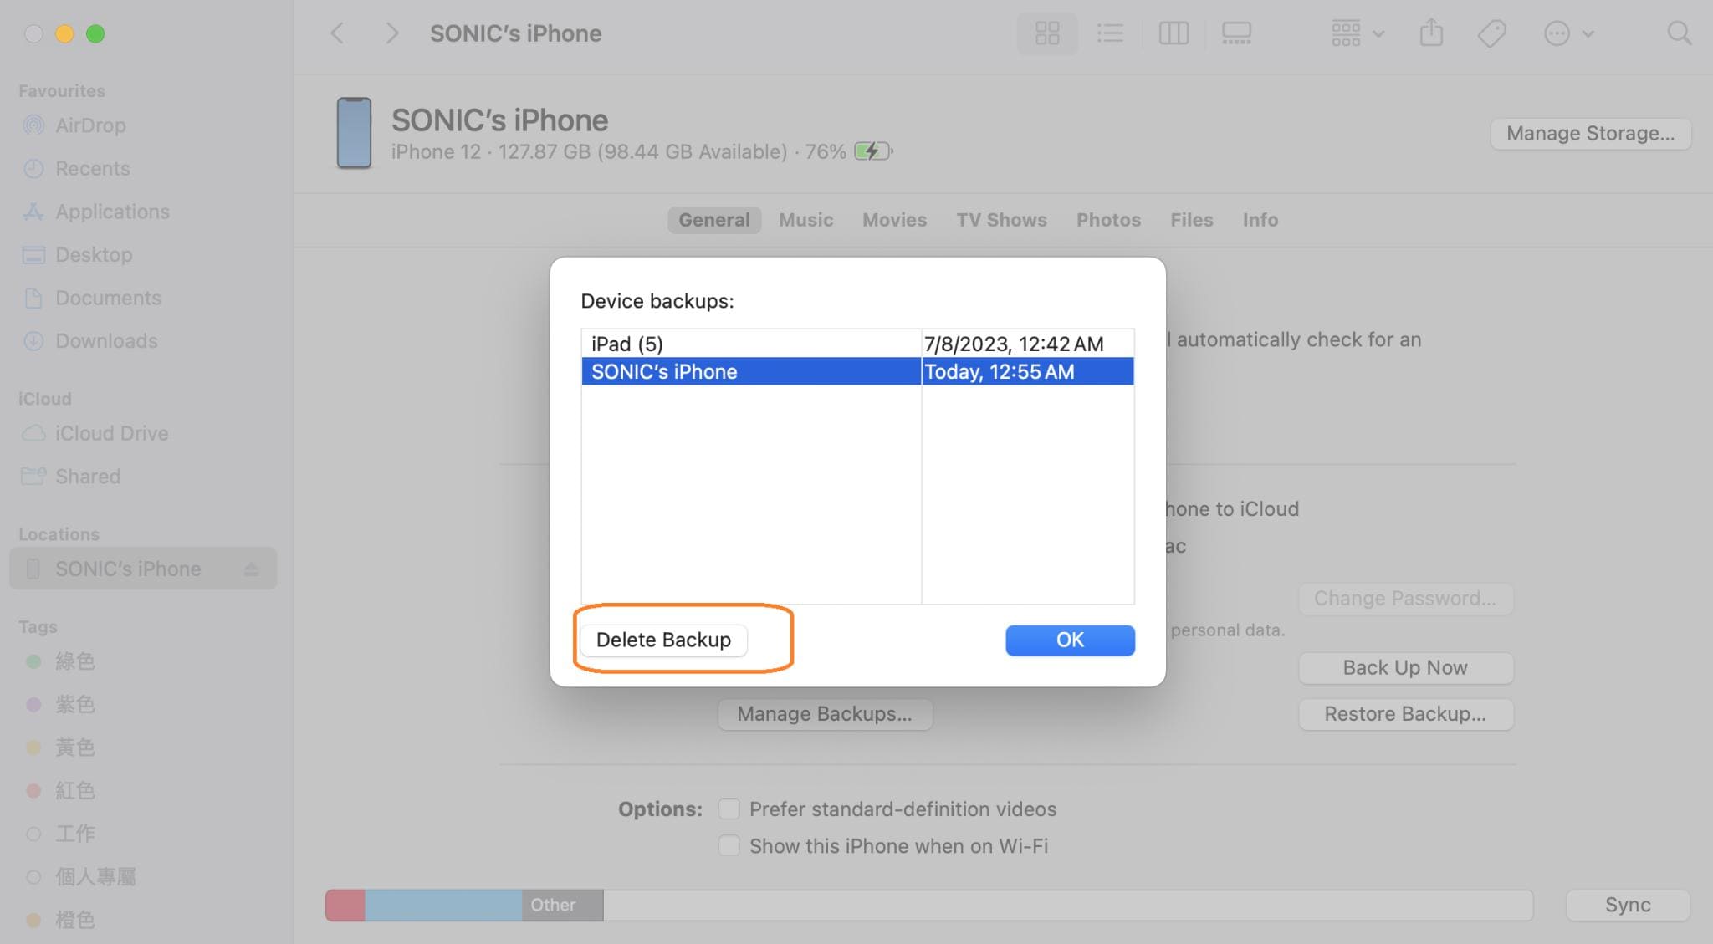The width and height of the screenshot is (1713, 944).
Task: Click the iPhone device icon
Action: pyautogui.click(x=354, y=133)
